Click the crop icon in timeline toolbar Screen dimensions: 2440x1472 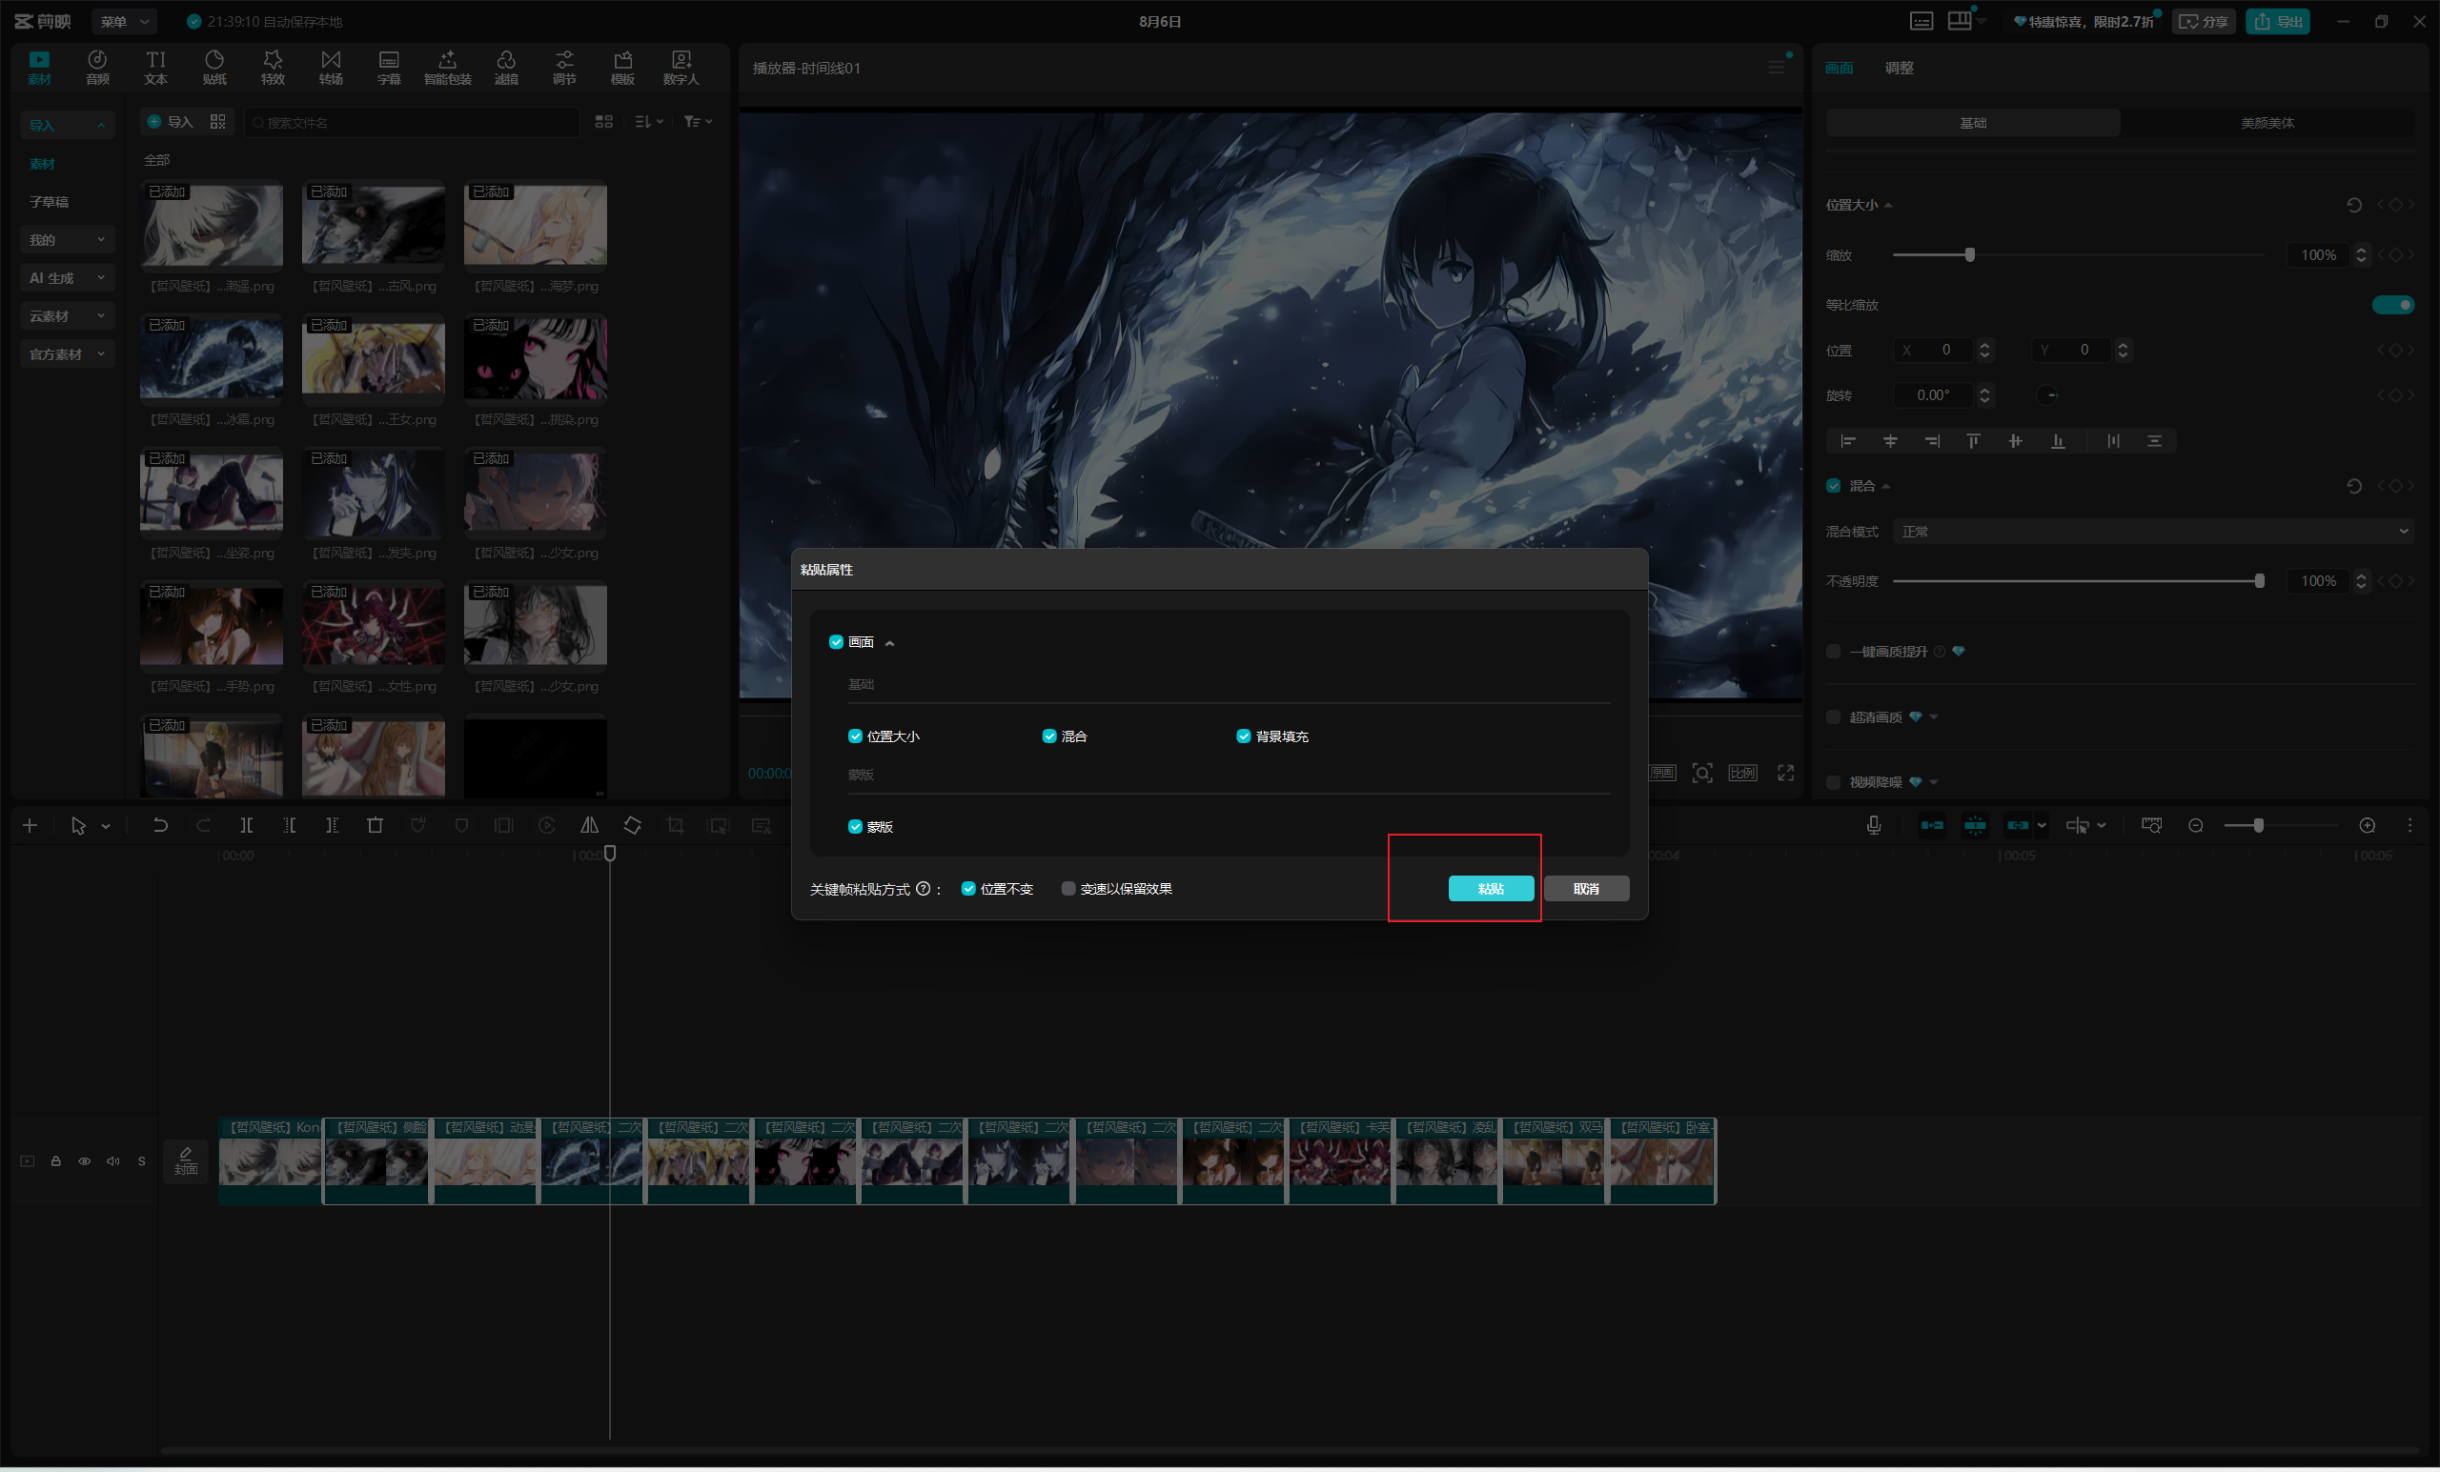(x=676, y=826)
